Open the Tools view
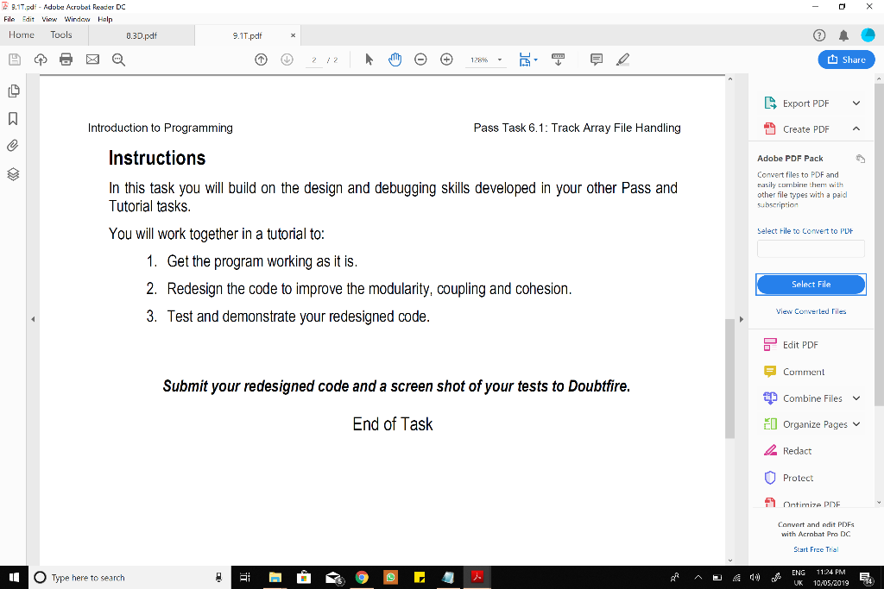Image resolution: width=884 pixels, height=589 pixels. click(x=61, y=34)
